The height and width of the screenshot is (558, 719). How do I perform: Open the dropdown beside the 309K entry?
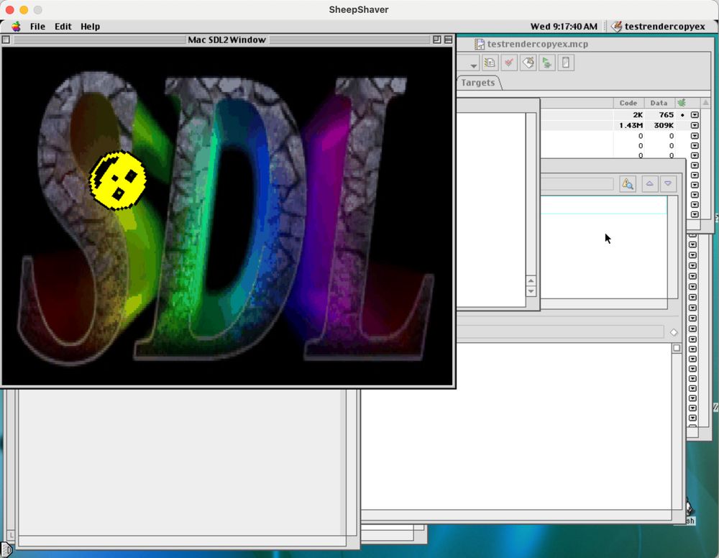tap(695, 125)
